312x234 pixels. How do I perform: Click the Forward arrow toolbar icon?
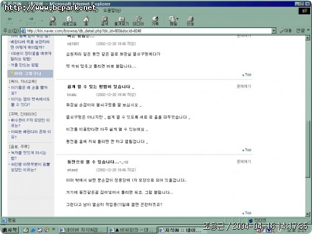(x=31, y=19)
